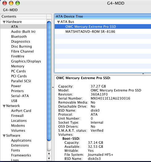
Task: Open USB device information
Action: (x=14, y=101)
